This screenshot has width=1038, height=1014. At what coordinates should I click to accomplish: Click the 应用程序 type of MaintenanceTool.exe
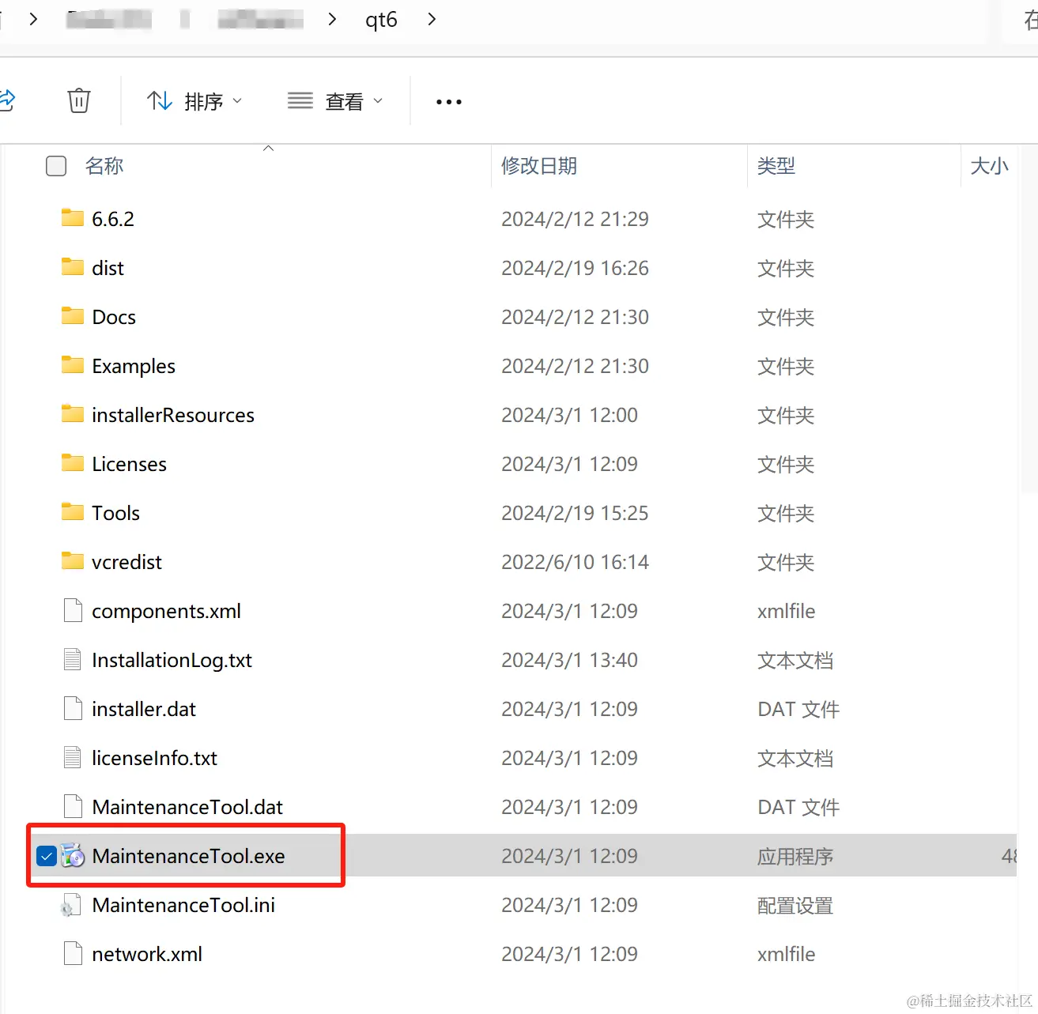(x=795, y=857)
